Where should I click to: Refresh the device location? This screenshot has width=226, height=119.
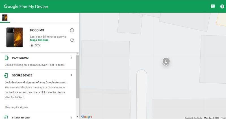[x=72, y=40]
